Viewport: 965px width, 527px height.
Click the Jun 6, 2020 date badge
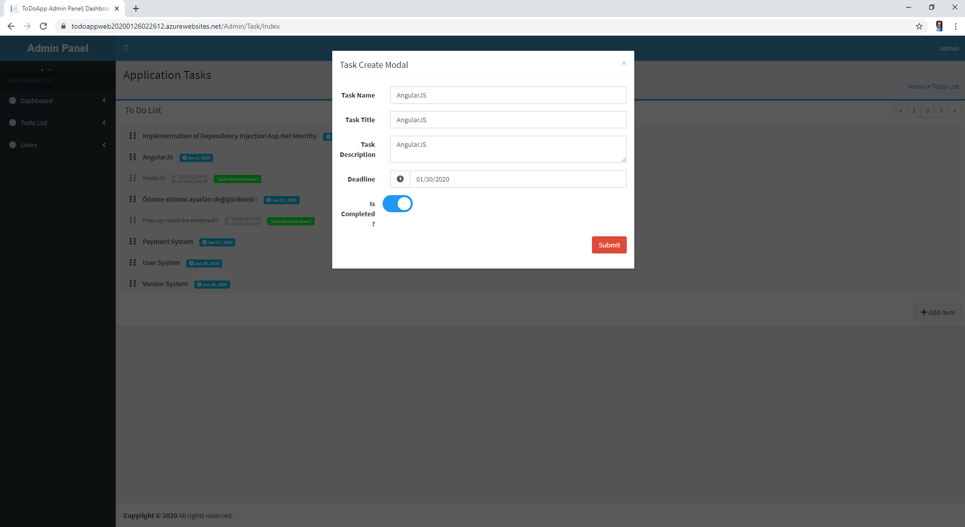click(x=196, y=158)
